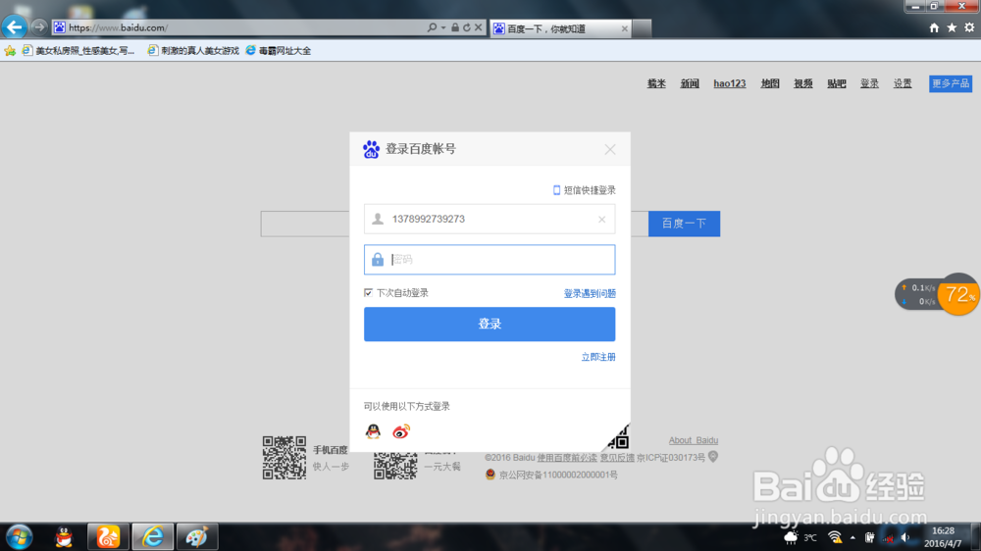
Task: Click the username field with 1378992739273
Action: [x=490, y=219]
